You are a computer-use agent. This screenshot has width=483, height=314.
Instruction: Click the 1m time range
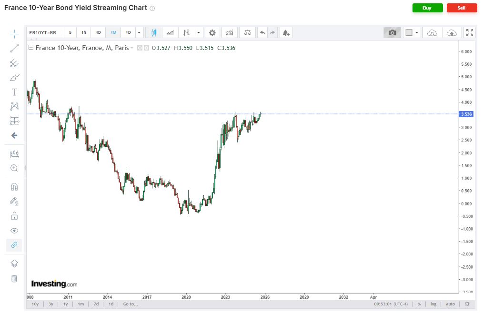coord(81,304)
